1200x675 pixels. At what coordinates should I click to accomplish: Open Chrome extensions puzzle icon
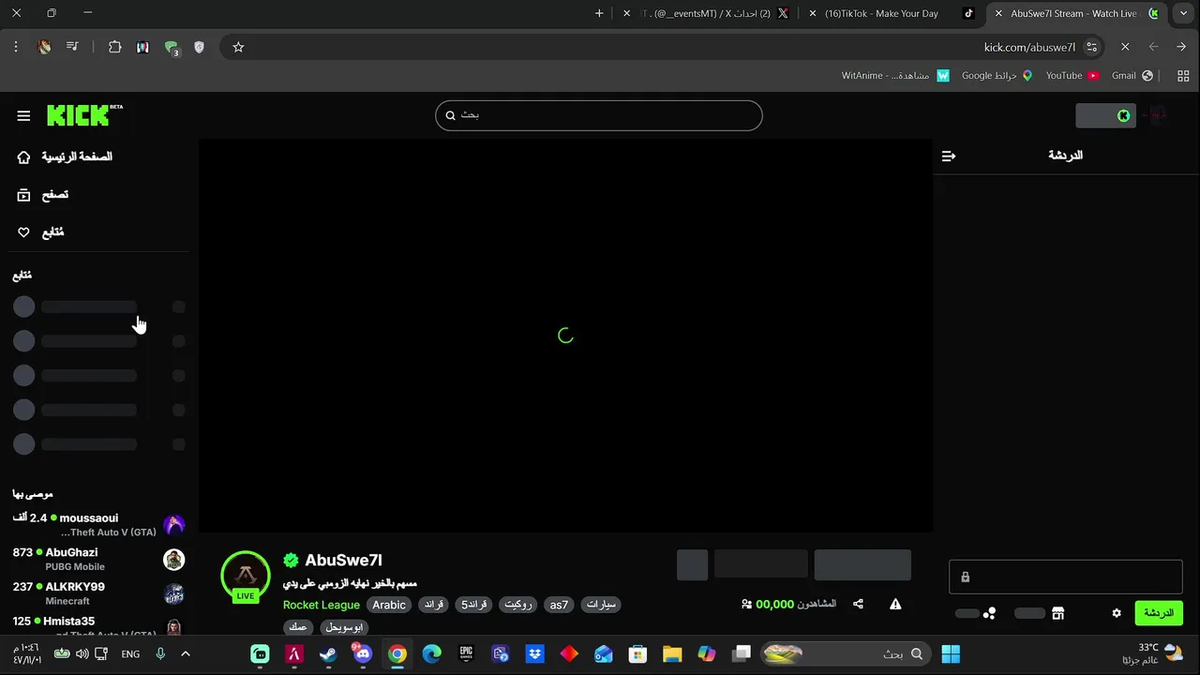[114, 47]
